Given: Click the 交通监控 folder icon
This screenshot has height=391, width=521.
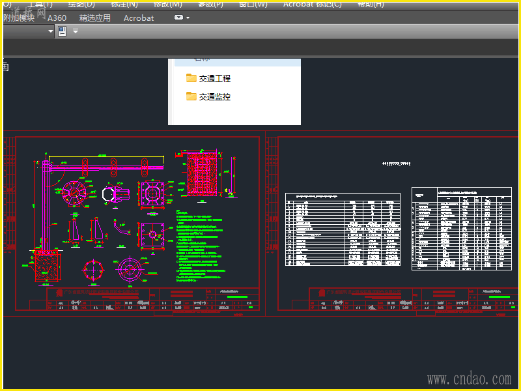Looking at the screenshot, I should [191, 96].
